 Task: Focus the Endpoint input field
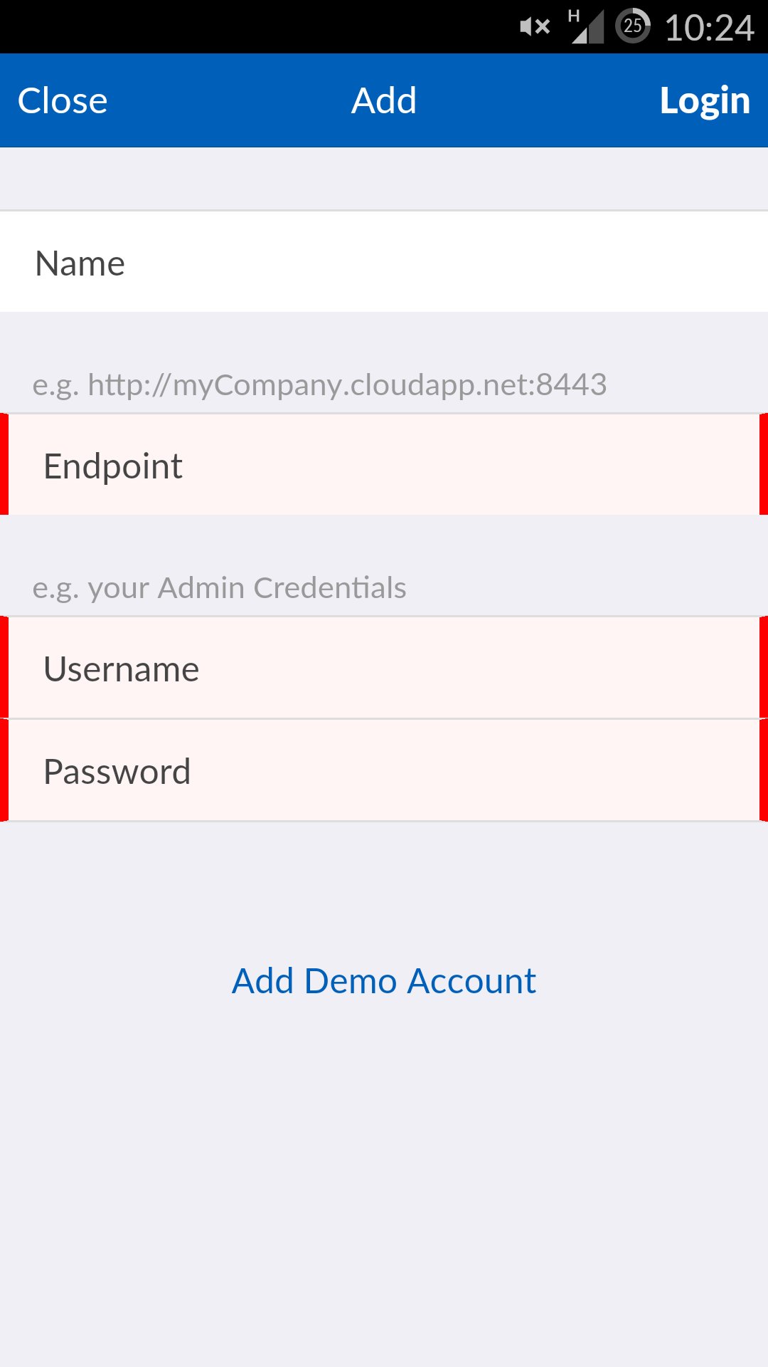coord(384,464)
